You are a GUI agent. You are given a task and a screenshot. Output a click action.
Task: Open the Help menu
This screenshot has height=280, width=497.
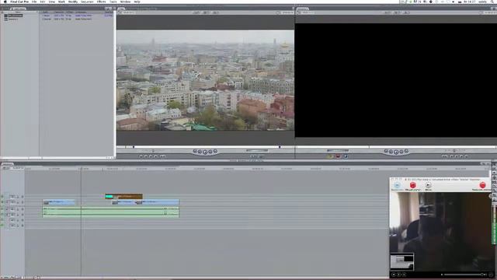click(137, 2)
